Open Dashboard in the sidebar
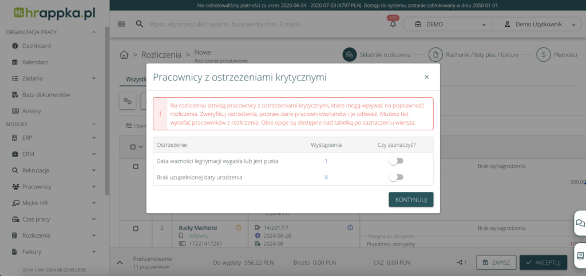The image size is (586, 276). point(37,46)
